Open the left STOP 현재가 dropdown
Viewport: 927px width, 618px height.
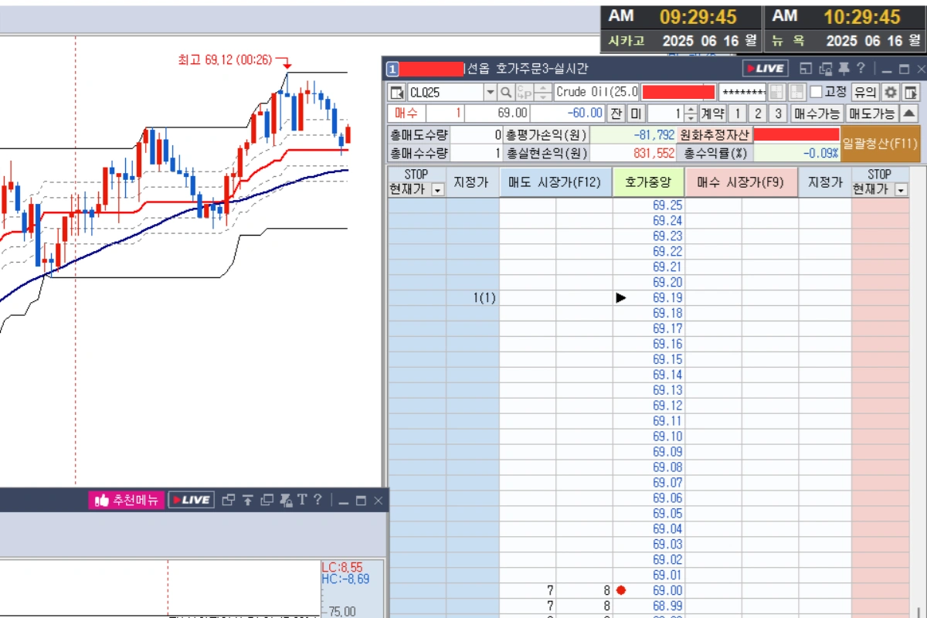click(438, 189)
